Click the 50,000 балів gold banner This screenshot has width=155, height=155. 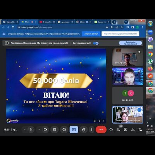56,81
